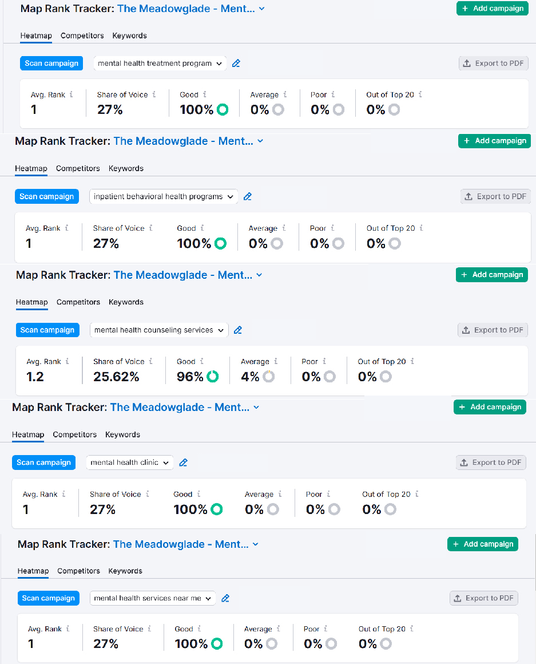Click edit pencil beside "mental health clinic" dropdown
Viewport: 536px width, 664px height.
point(183,463)
